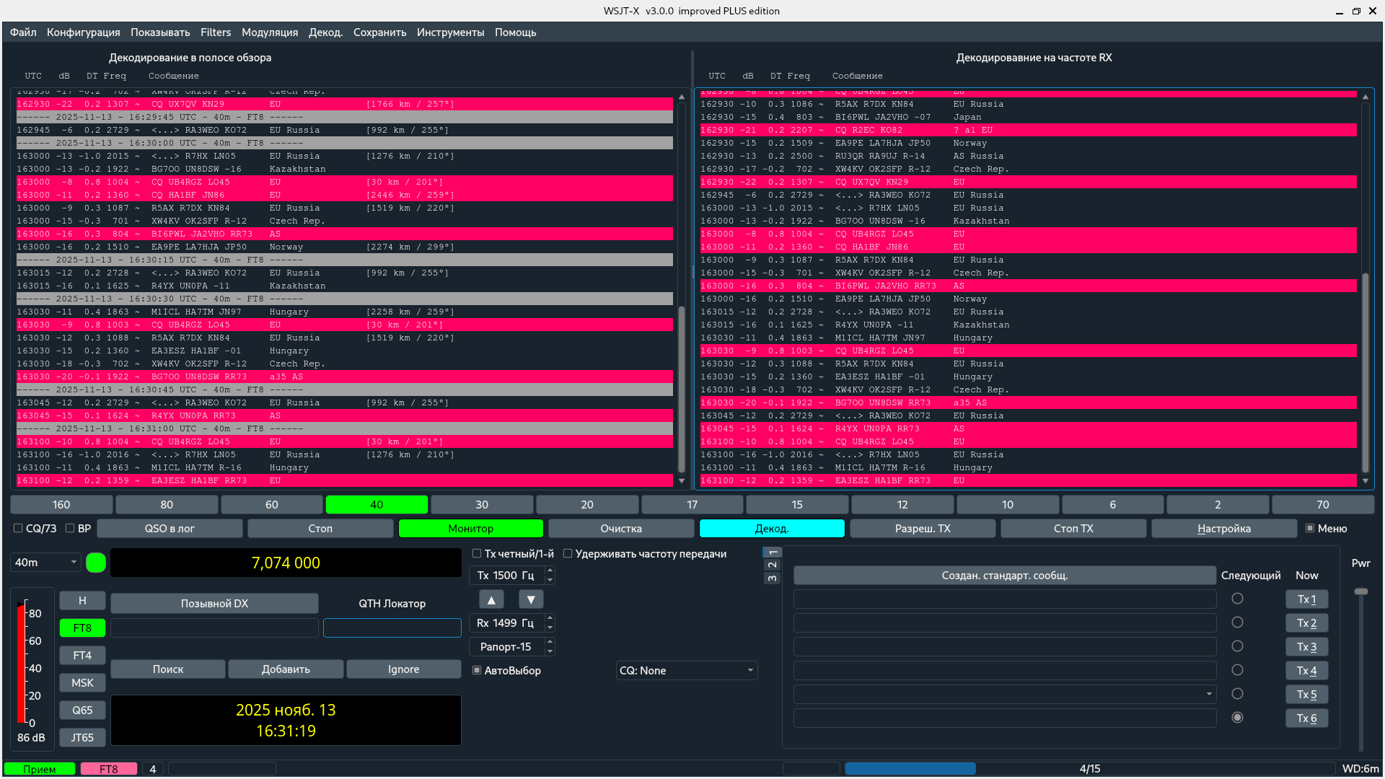Viewport: 1385px width, 779px height.
Task: Increase Tx 1500 Hz frequency stepper
Action: [x=550, y=571]
